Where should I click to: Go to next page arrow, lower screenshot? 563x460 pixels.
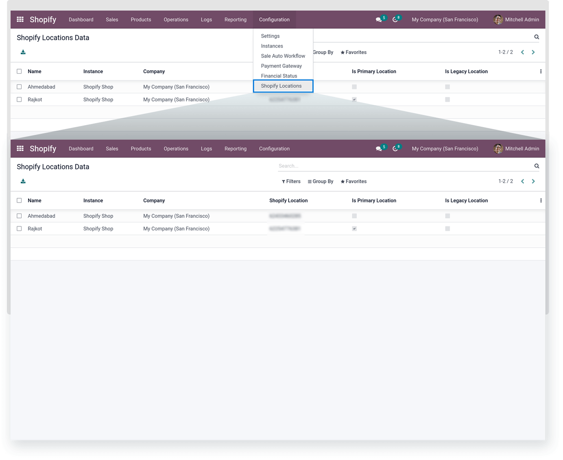tap(533, 181)
